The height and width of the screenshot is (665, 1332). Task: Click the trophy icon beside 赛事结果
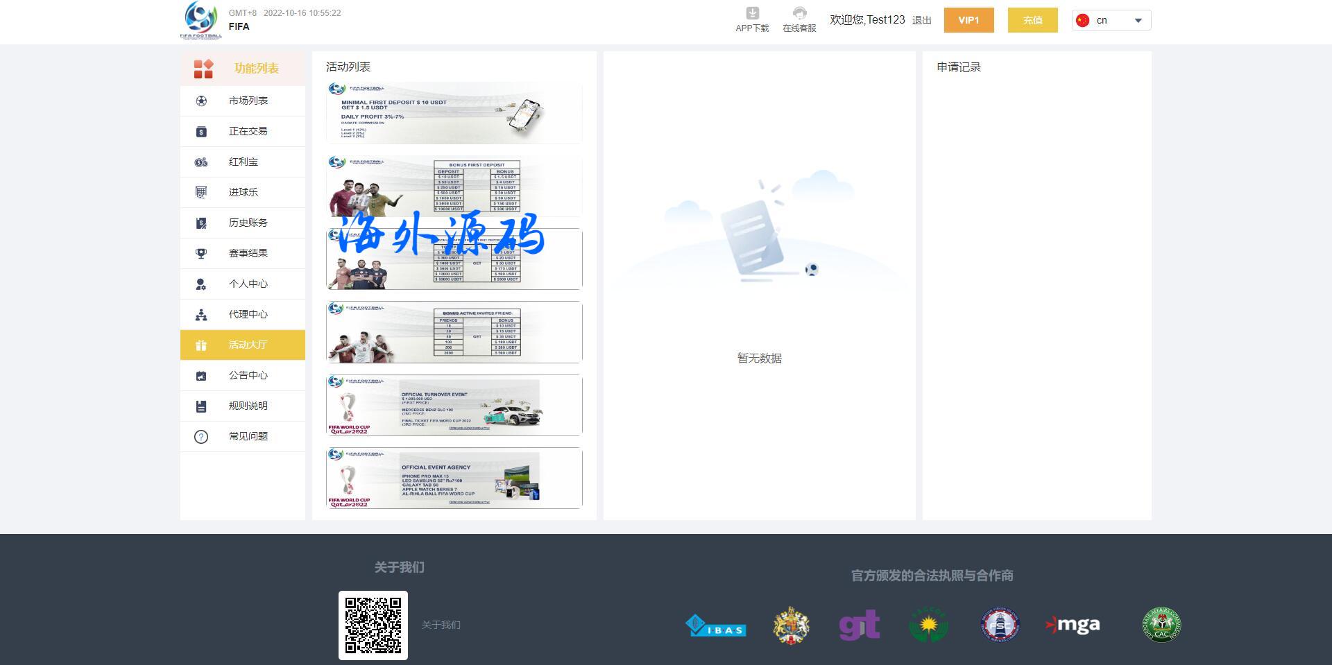[x=201, y=254]
